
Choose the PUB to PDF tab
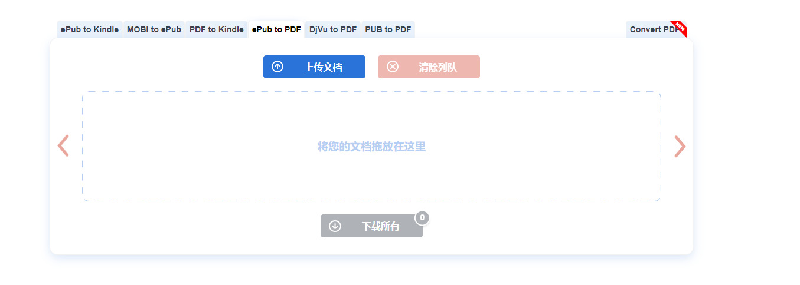[388, 29]
